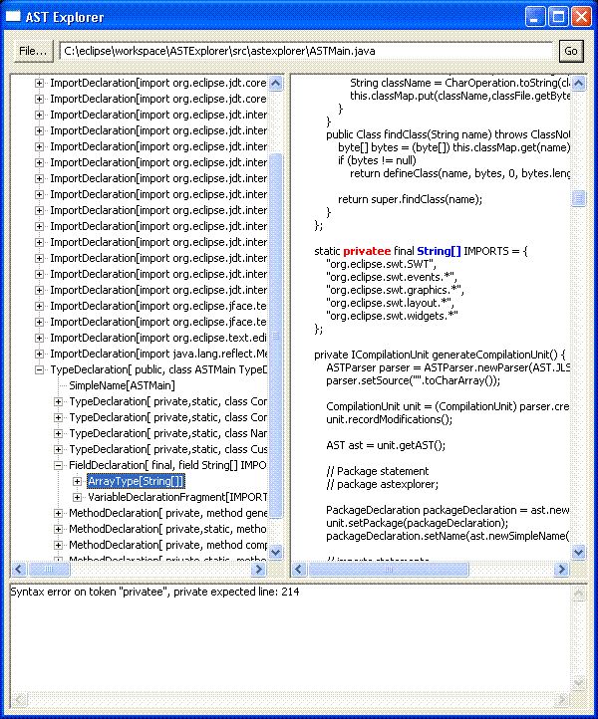The image size is (598, 719).
Task: Select the import java.lang.reflect row
Action: [158, 354]
